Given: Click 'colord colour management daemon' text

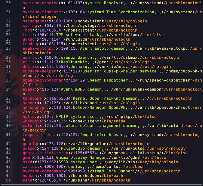Looking at the screenshot, I should (x=100, y=126).
